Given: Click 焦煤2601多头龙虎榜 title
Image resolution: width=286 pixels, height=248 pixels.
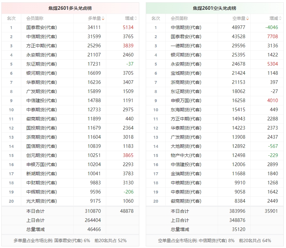Looking at the screenshot, I should click(70, 8).
